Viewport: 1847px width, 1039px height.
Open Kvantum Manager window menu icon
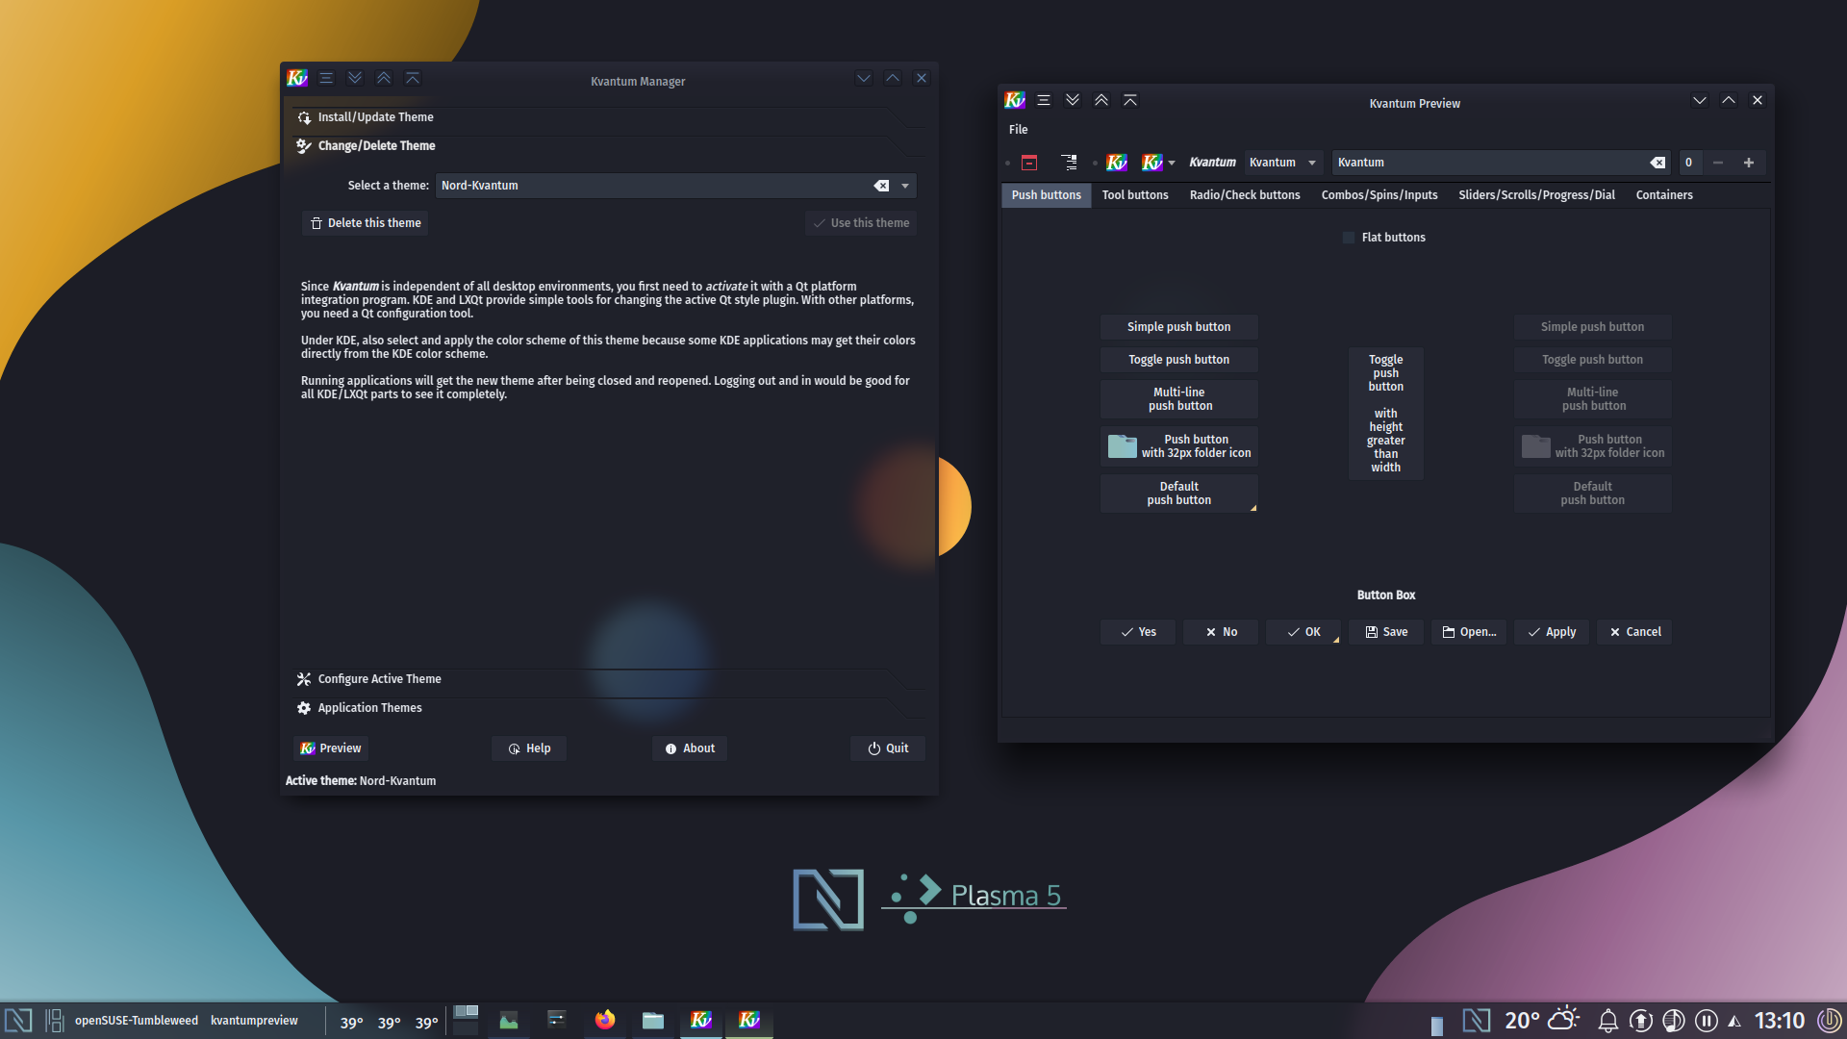(297, 79)
